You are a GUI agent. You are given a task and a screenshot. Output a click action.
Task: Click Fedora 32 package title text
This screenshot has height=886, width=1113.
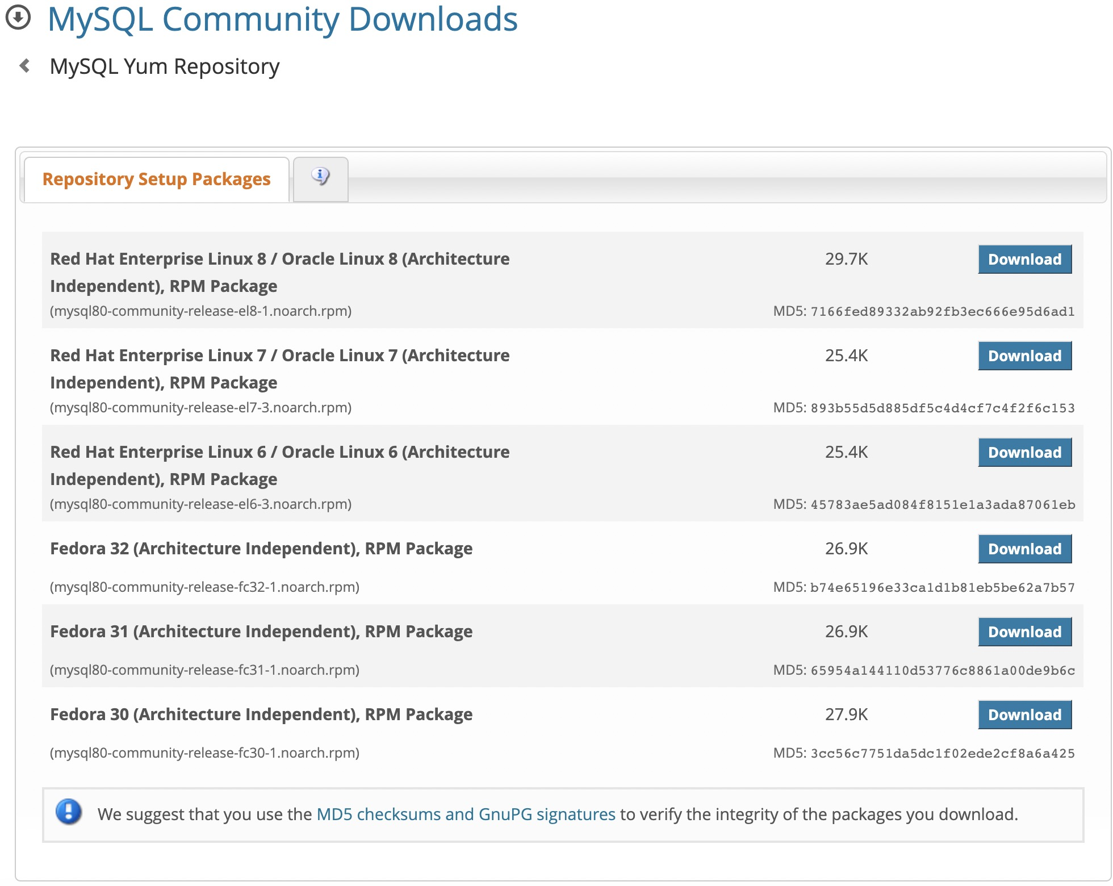(261, 549)
